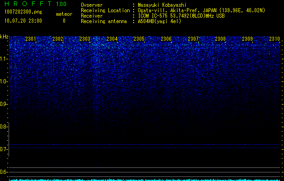Screen dimensions: 284x181
Task: Click the 2306 time marker
Action: pos(166,38)
